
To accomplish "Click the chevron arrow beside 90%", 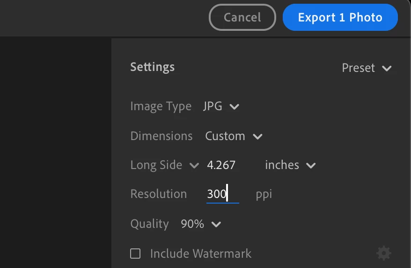I will 216,225.
